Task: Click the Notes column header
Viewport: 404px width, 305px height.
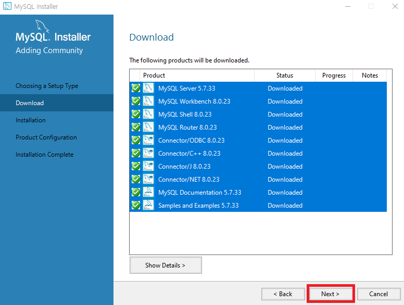Action: click(x=370, y=75)
